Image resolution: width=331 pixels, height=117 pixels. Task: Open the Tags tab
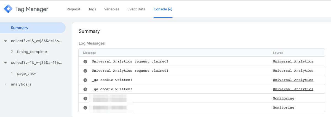tap(92, 9)
